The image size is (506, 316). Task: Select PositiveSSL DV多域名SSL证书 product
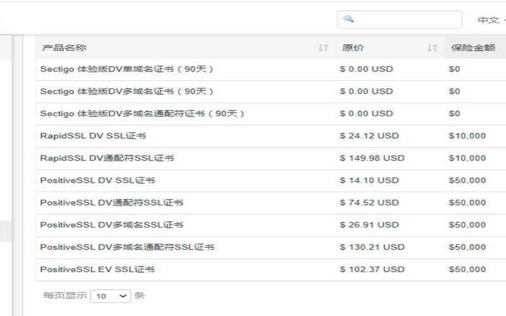(x=112, y=225)
